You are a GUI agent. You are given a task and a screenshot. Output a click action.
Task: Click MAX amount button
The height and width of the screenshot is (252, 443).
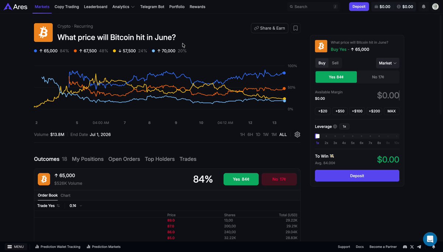392,111
